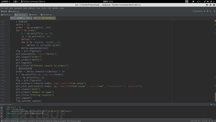Click the workspace switcher icon in top bar
216x122 pixels.
[187, 1]
